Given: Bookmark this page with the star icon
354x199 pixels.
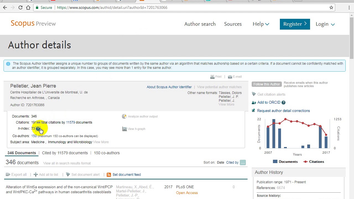Looking at the screenshot, I should pyautogui.click(x=331, y=7).
